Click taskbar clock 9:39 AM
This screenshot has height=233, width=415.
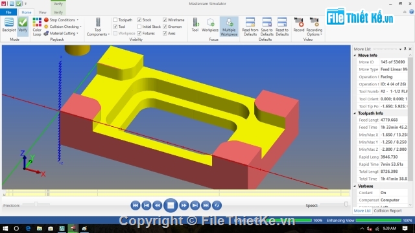pyautogui.click(x=390, y=228)
